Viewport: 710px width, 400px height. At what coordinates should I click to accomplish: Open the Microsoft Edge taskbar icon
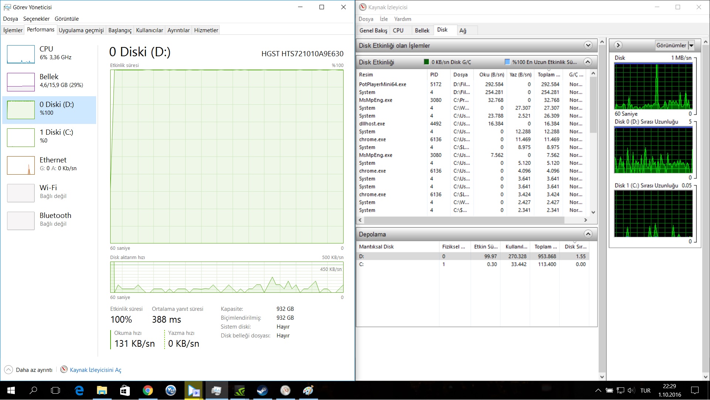pos(79,390)
